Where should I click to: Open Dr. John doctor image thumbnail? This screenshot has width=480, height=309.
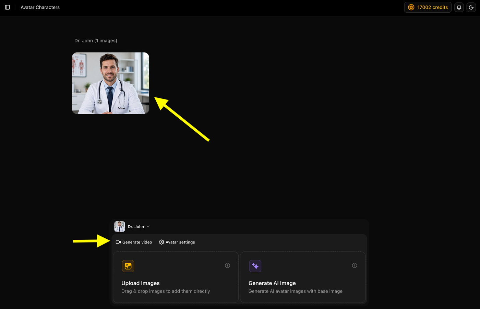point(110,83)
